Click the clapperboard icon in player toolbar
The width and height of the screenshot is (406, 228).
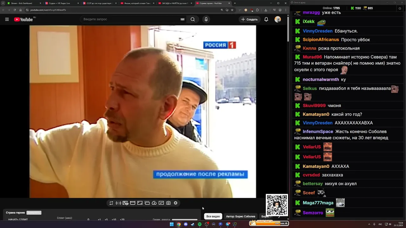click(x=133, y=203)
